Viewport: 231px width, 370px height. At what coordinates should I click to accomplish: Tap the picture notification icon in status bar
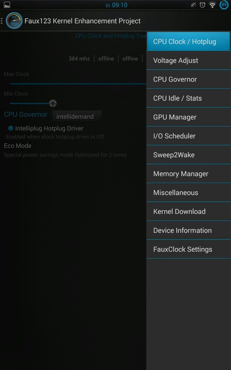point(7,5)
